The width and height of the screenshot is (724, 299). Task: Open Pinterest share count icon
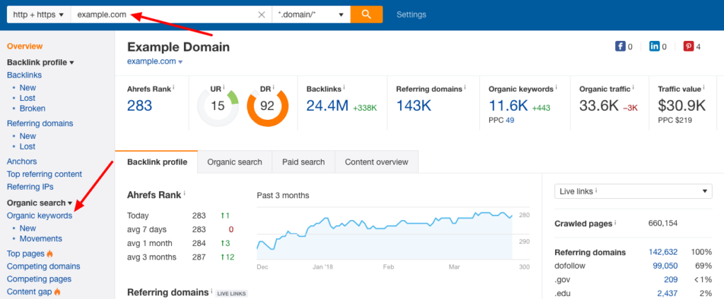(689, 46)
